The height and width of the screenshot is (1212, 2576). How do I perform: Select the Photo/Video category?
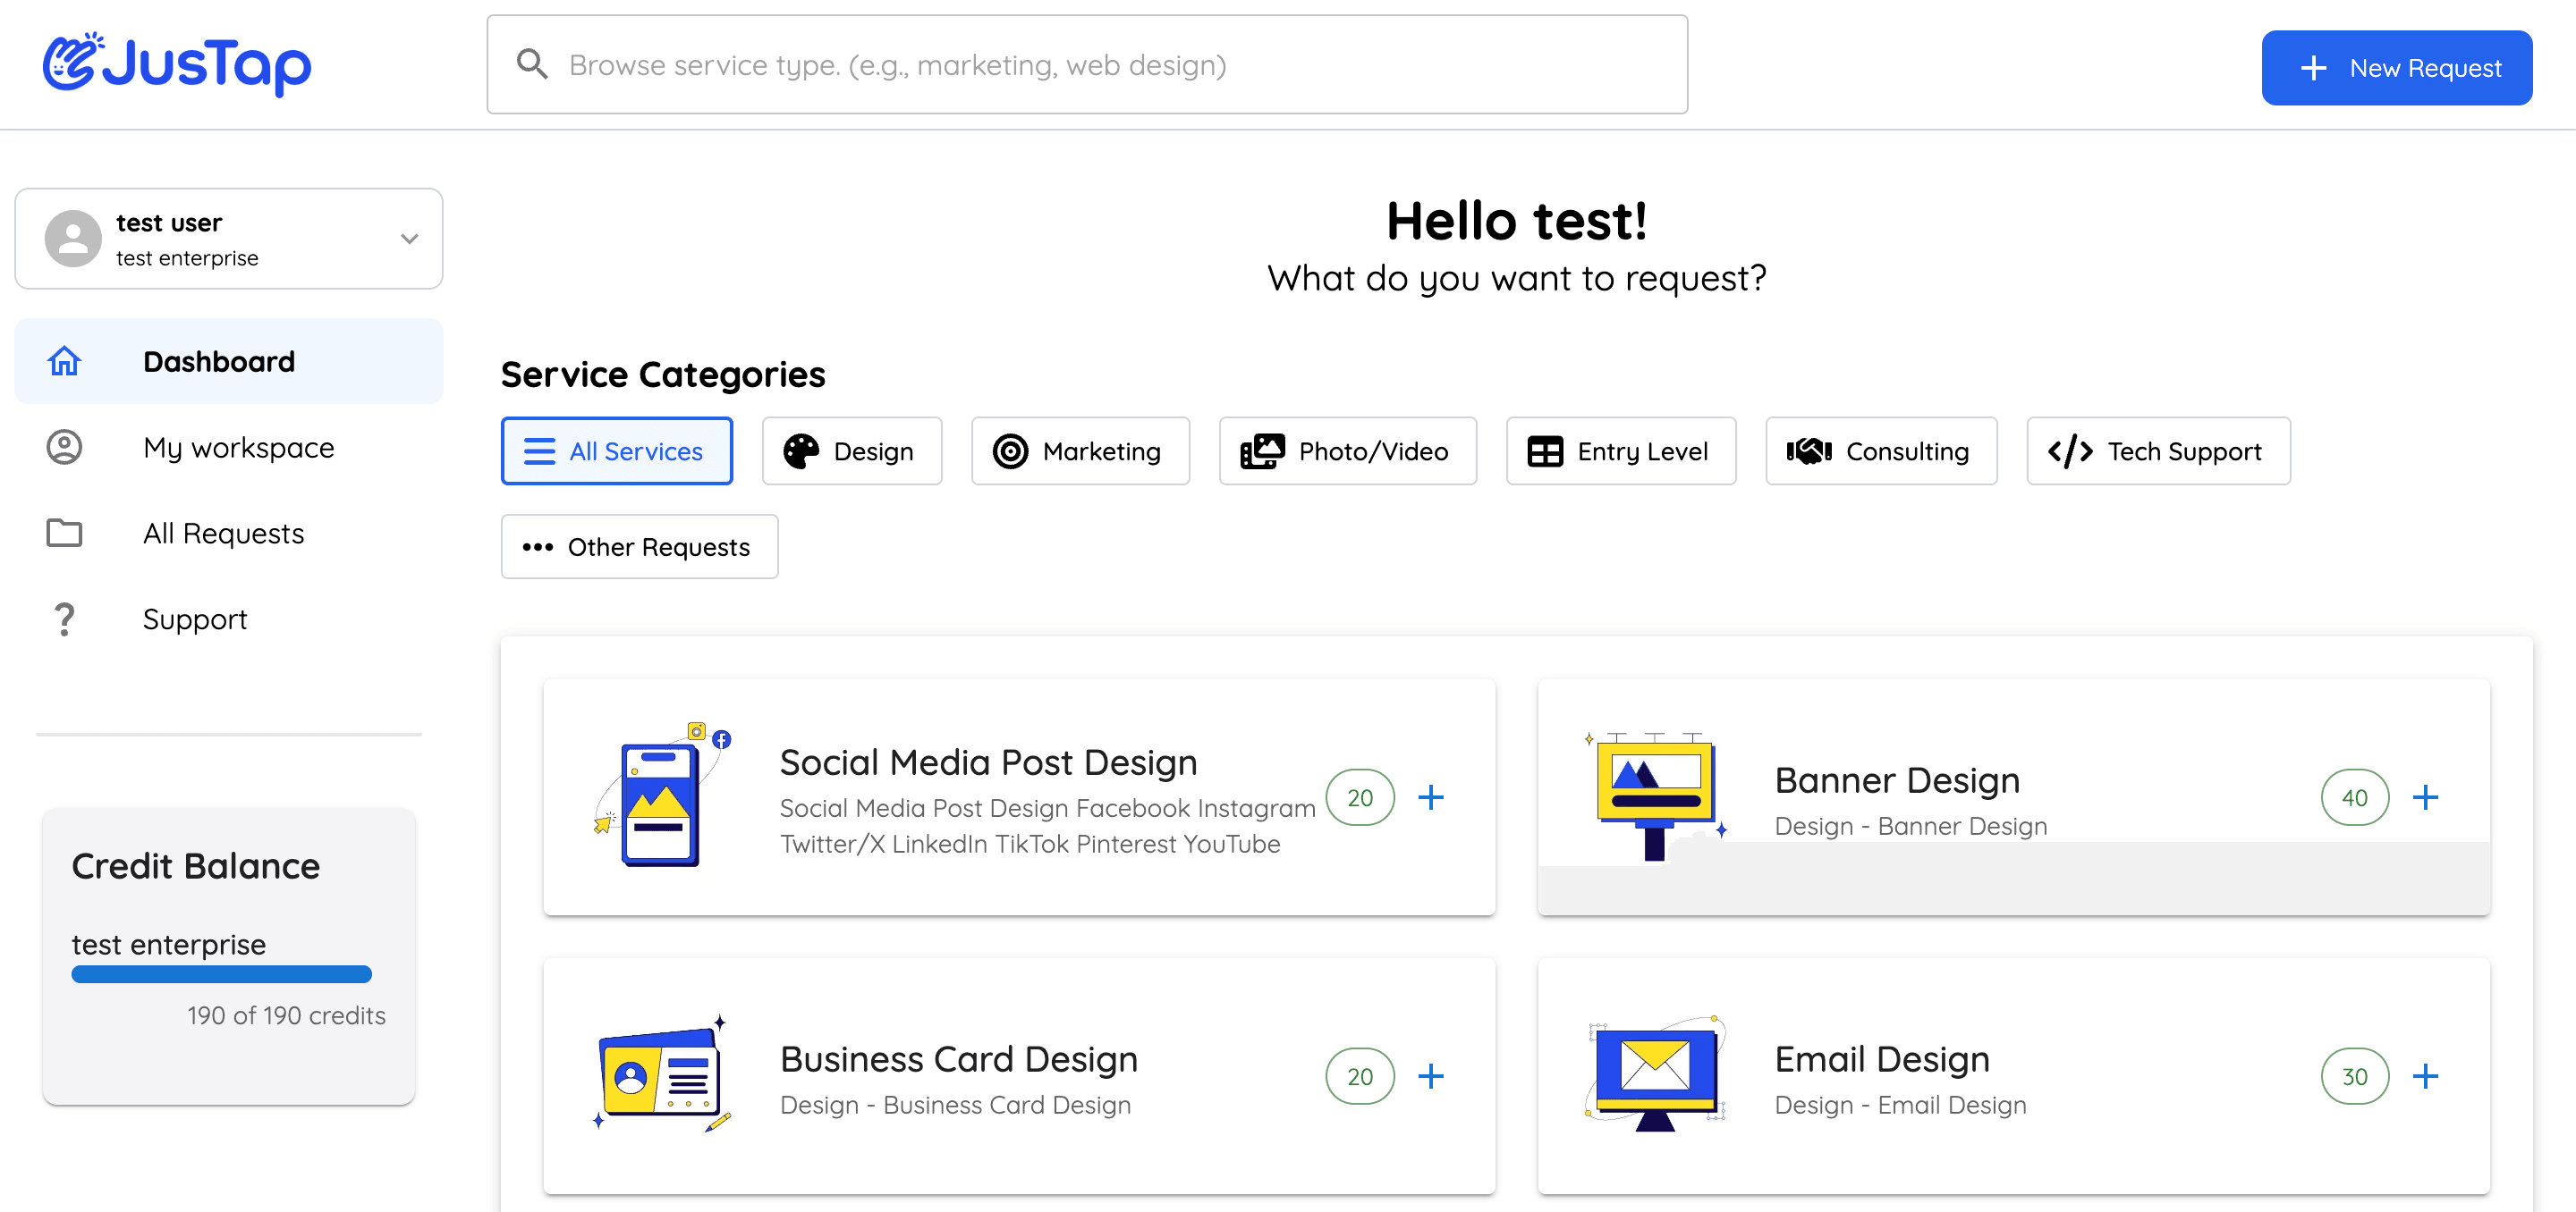click(x=1346, y=450)
